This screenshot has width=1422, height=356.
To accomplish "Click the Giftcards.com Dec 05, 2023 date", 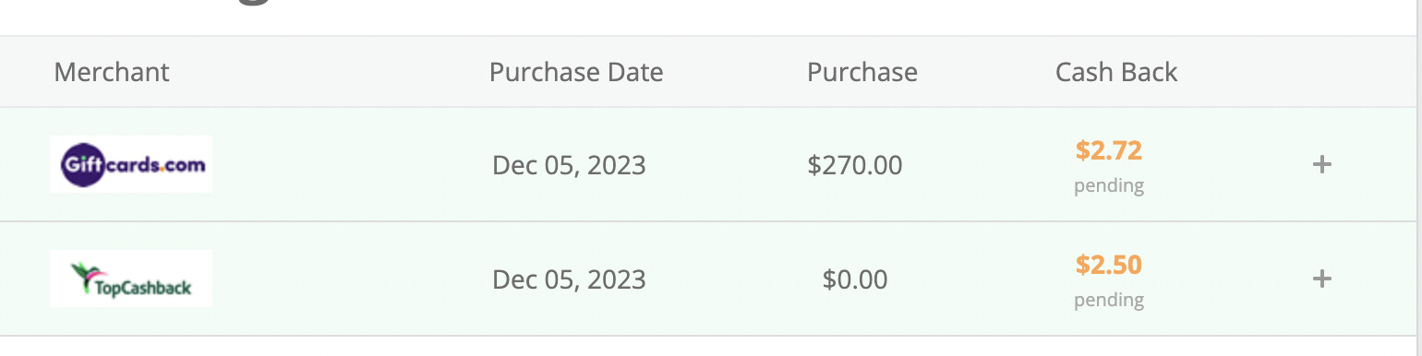I will click(569, 165).
